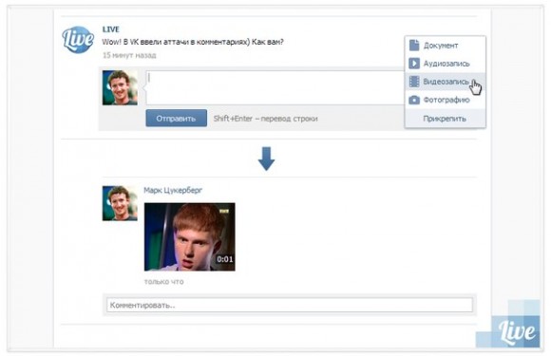Viewport: 551px width, 356px height.
Task: Open the LIVE community logo avatar
Action: point(78,39)
